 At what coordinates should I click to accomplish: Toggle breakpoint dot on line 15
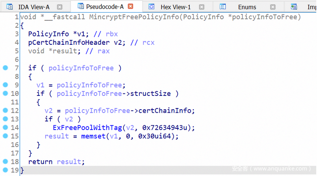[x=6, y=136]
